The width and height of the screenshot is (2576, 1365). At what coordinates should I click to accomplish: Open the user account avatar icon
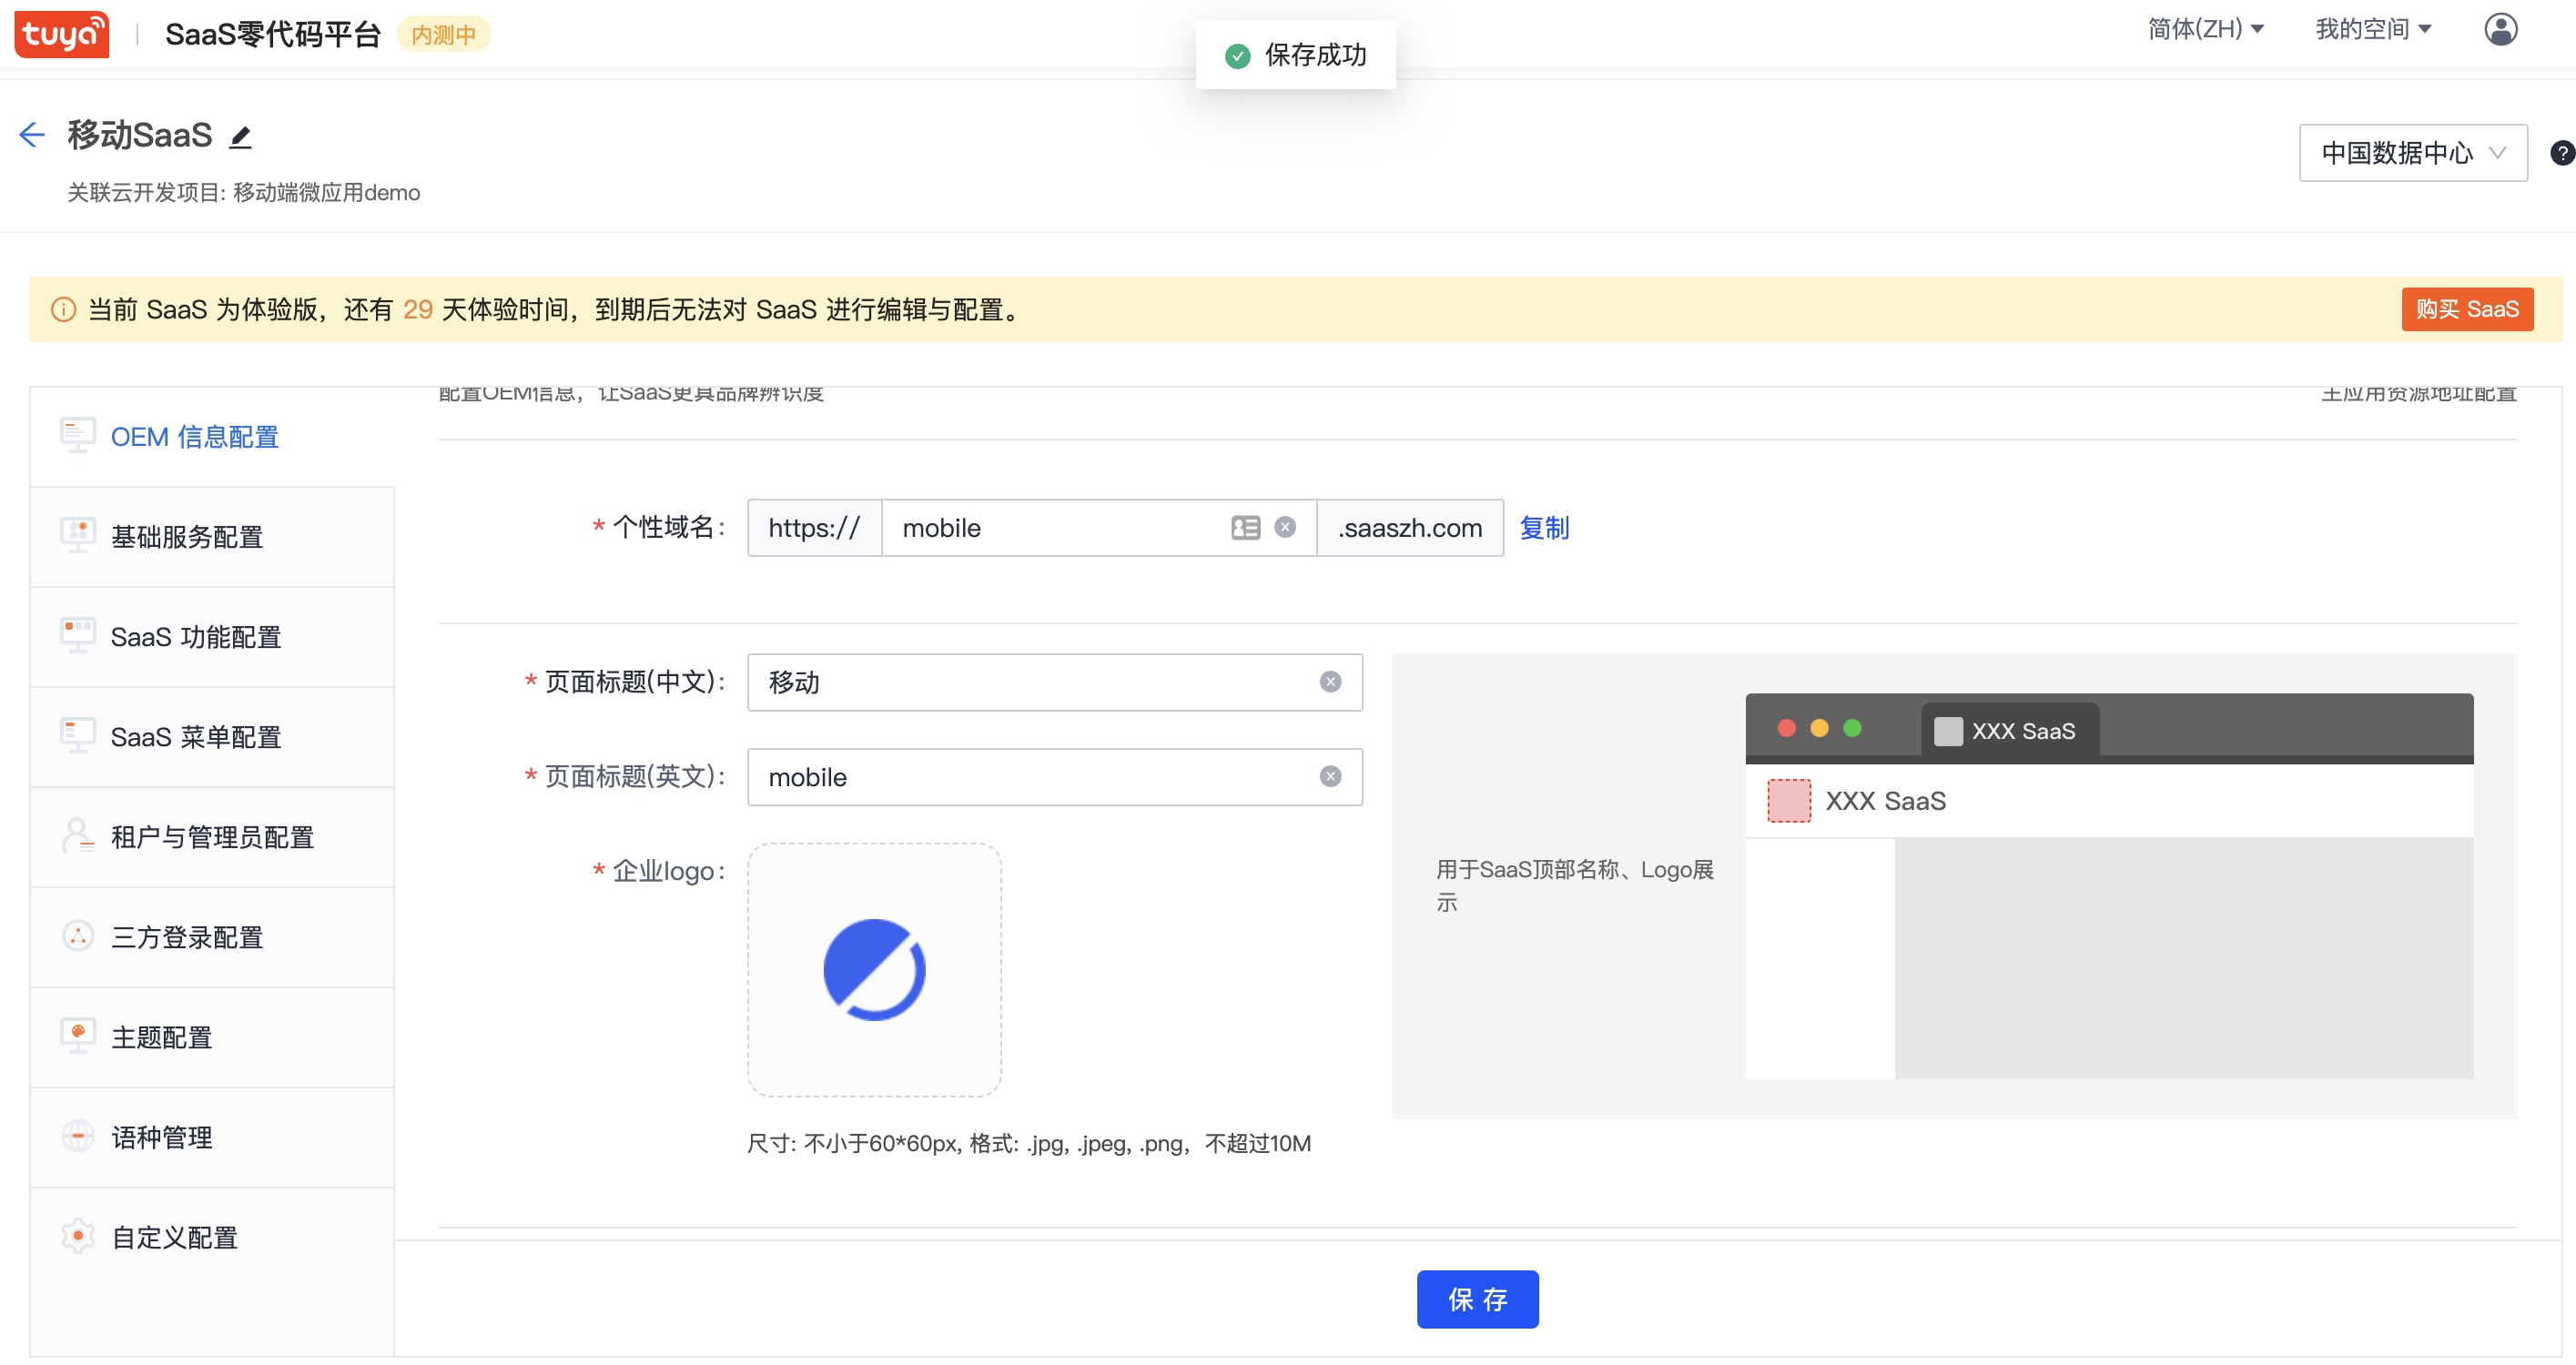(x=2500, y=29)
